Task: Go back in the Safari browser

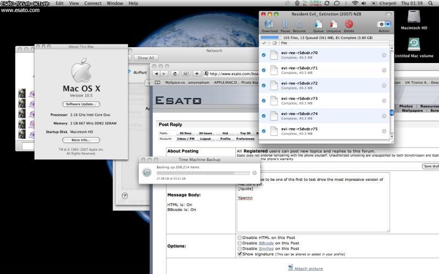Action: point(156,73)
